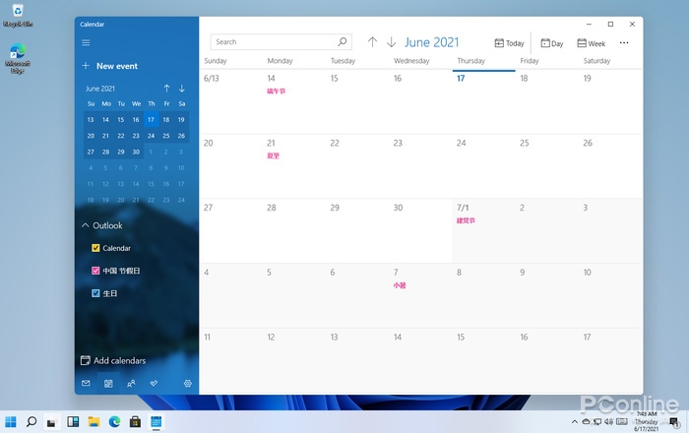Switch to Week view
This screenshot has height=433, width=689.
[x=591, y=43]
